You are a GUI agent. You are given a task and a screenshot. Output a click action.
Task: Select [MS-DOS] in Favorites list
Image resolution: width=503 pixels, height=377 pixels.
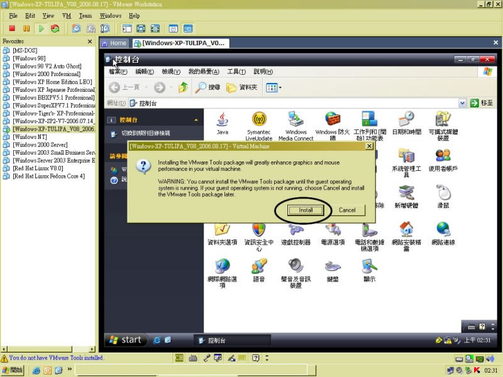[x=25, y=50]
